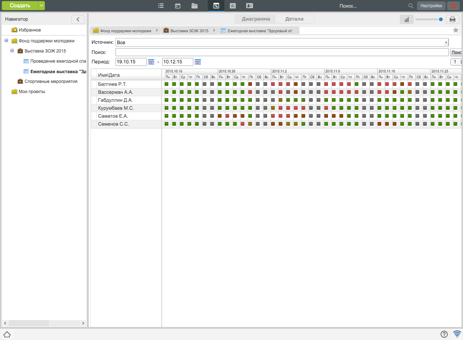463x340 pixels.
Task: Click the name Балтиев Р.Т.
Action: [x=113, y=84]
